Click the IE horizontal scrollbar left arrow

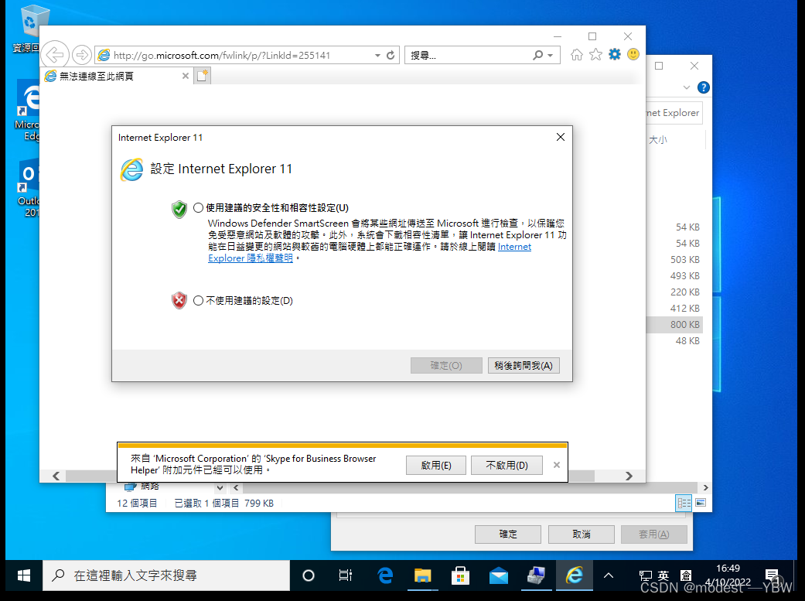coord(56,476)
